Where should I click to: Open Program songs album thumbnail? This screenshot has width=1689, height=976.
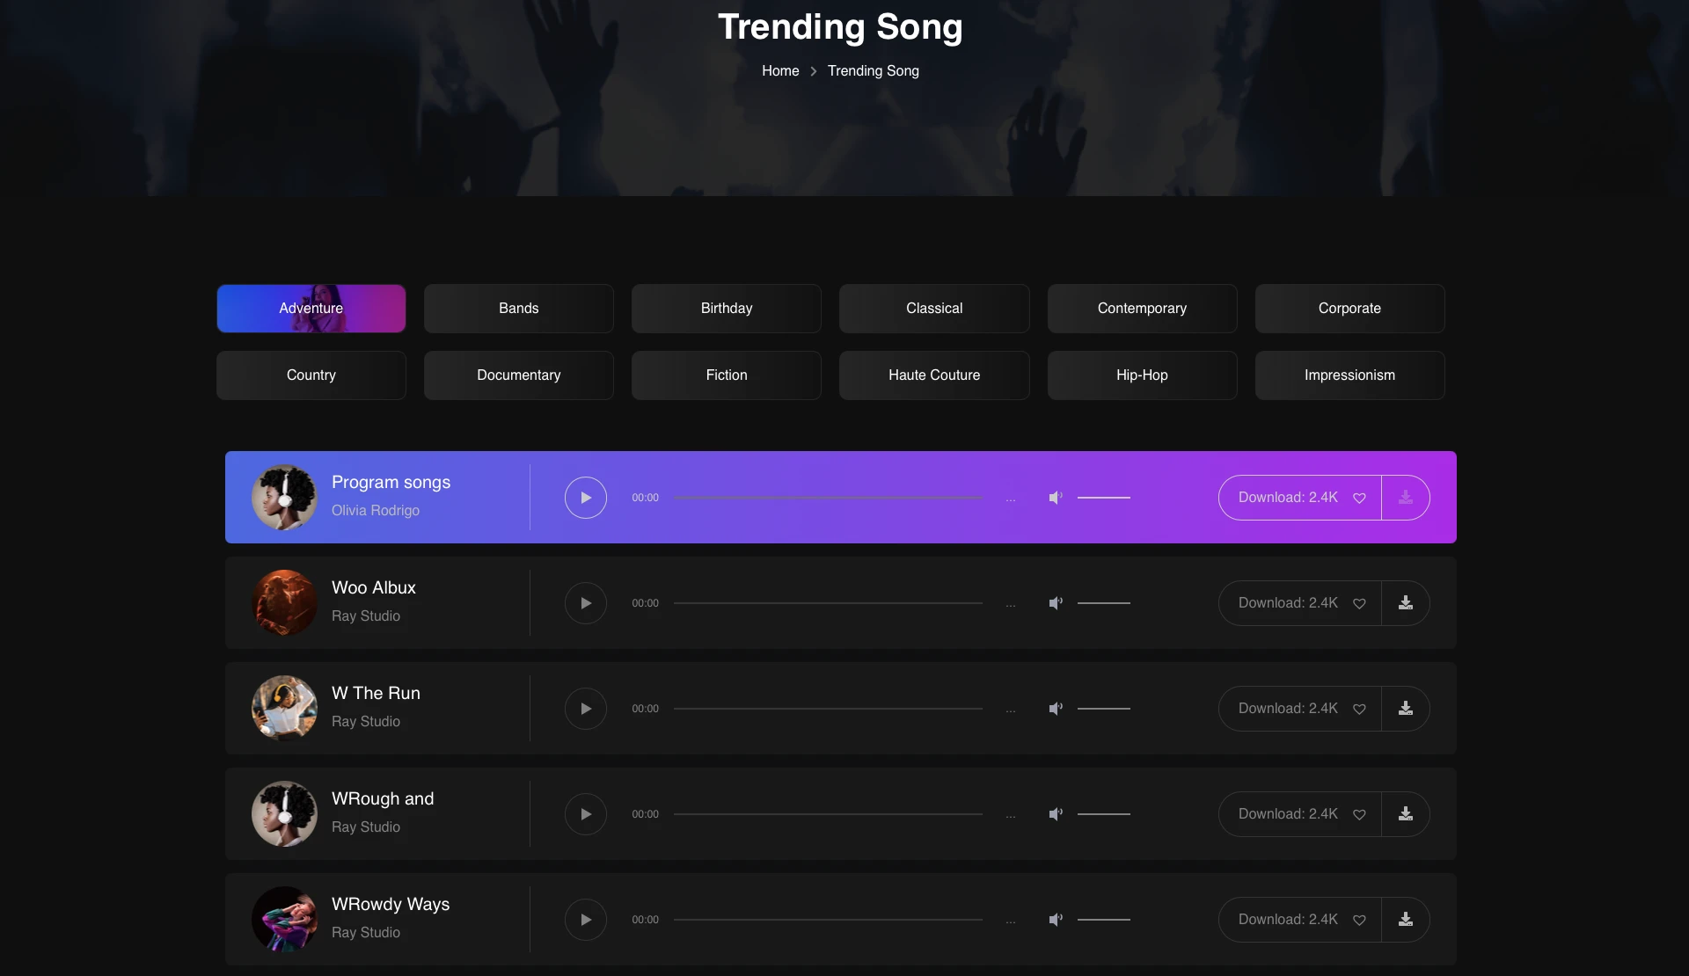pos(284,498)
